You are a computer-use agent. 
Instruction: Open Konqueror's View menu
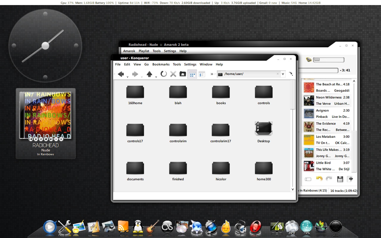(x=137, y=64)
